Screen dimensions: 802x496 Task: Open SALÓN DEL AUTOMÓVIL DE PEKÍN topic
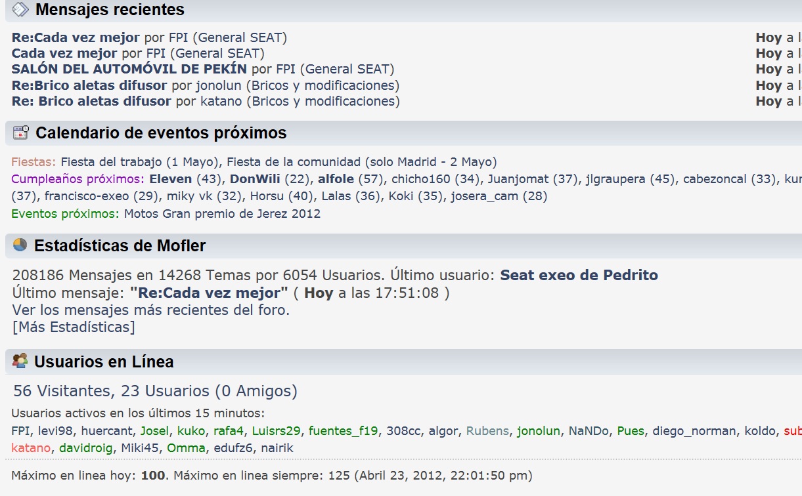pos(129,69)
